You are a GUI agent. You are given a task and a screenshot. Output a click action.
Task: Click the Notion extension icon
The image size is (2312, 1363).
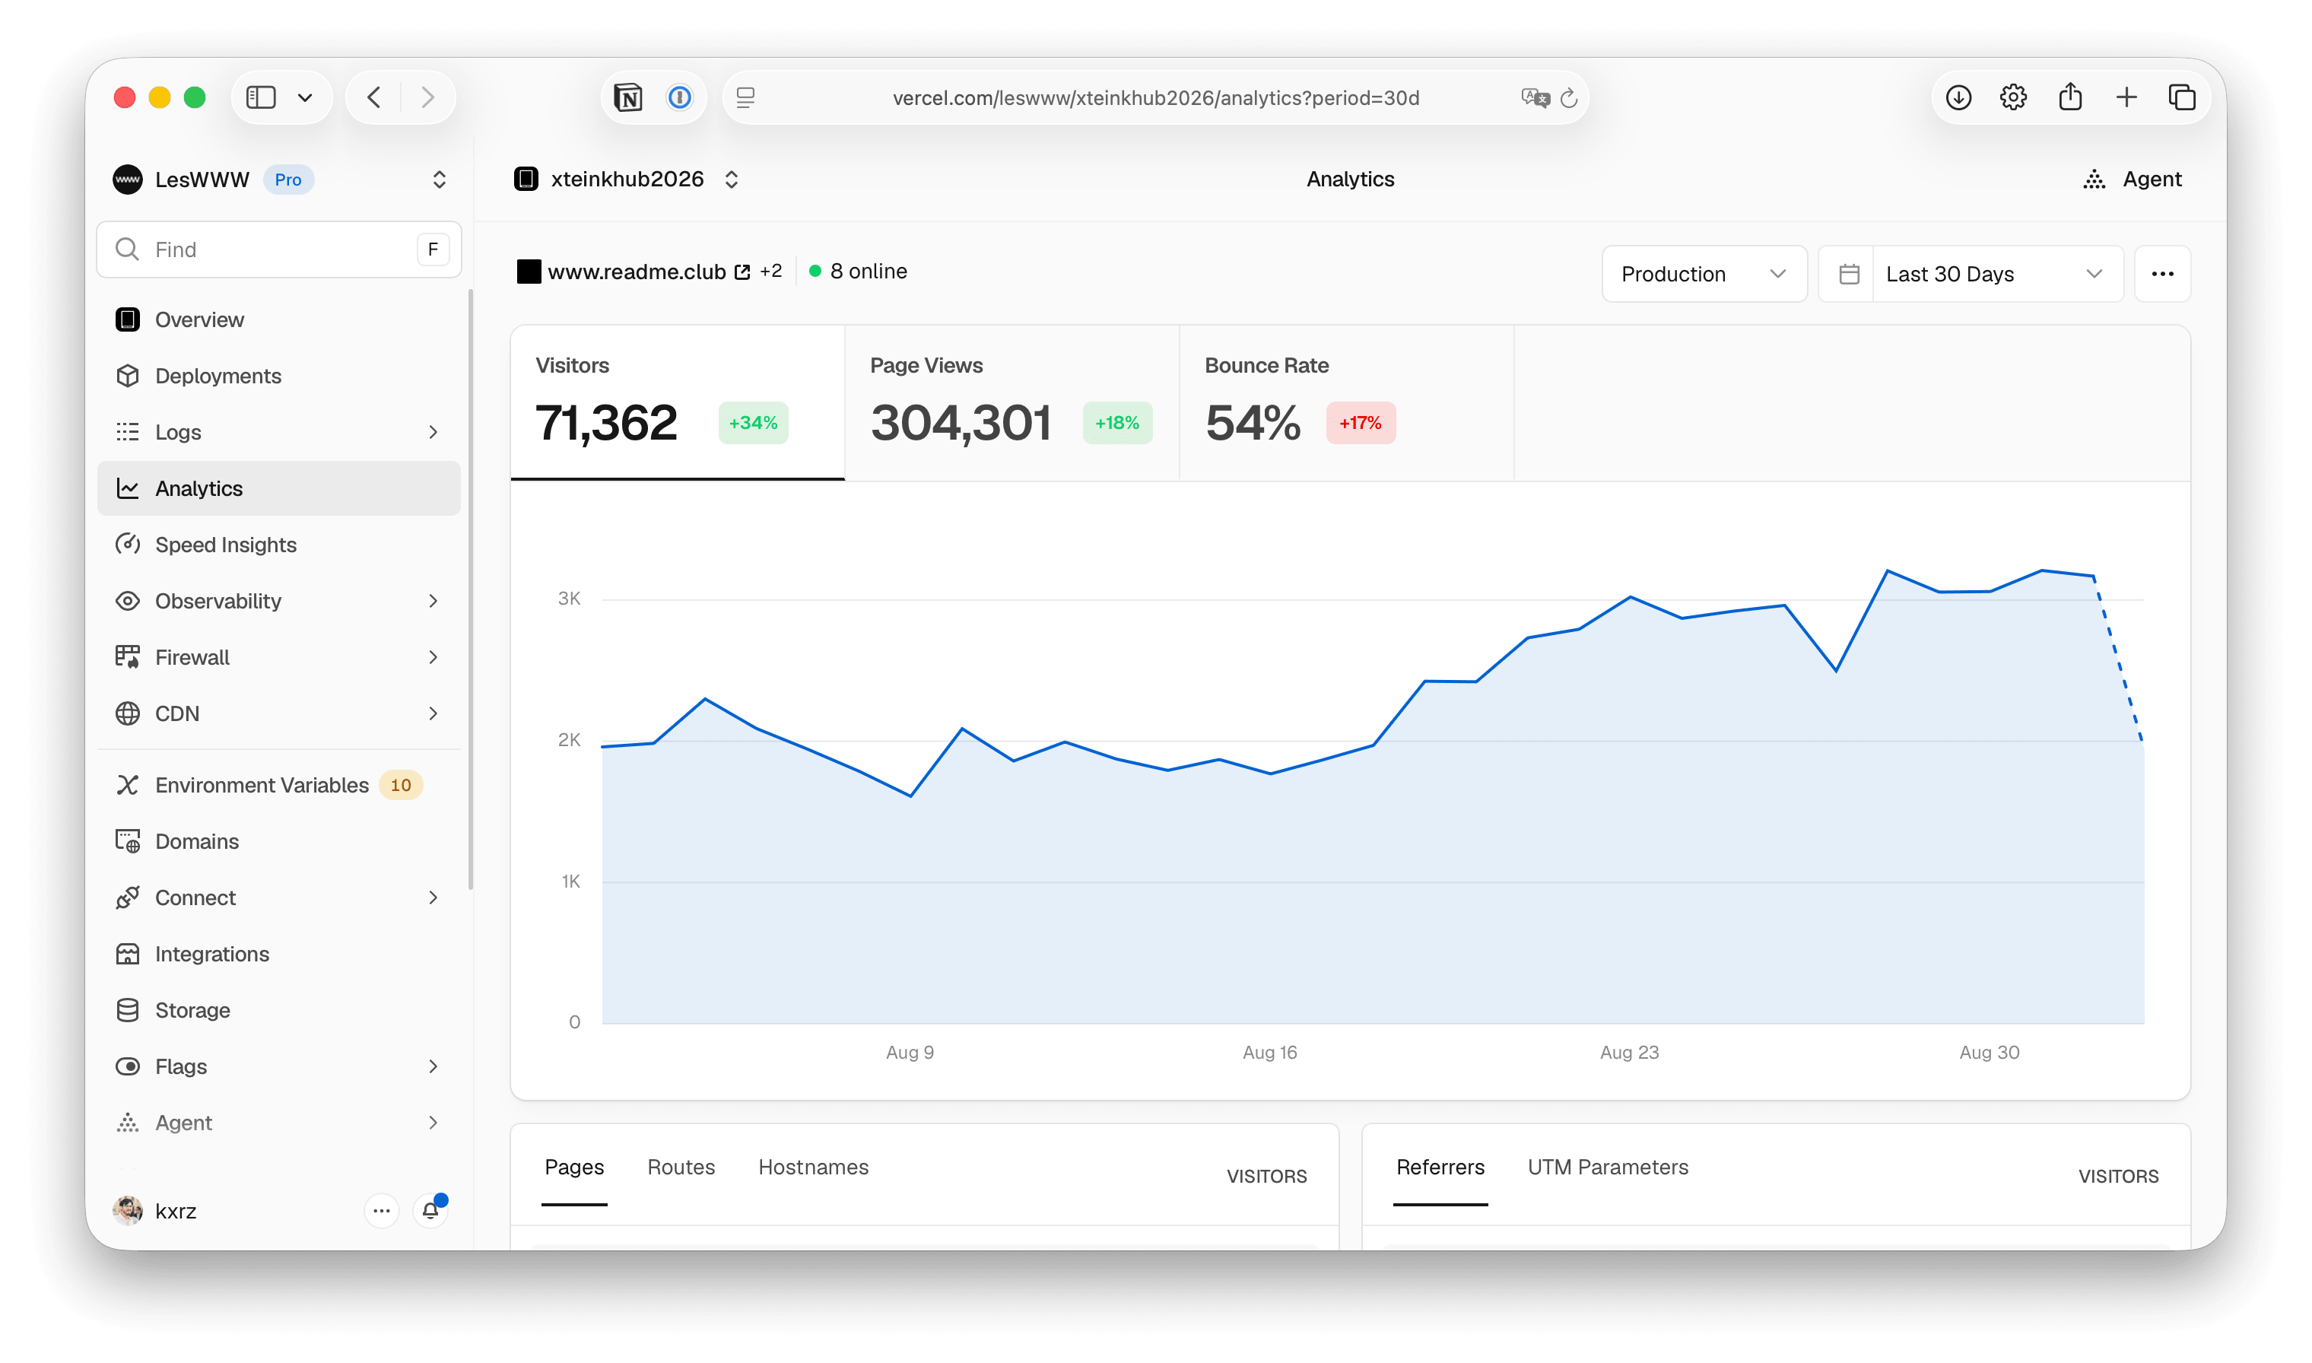pyautogui.click(x=628, y=97)
